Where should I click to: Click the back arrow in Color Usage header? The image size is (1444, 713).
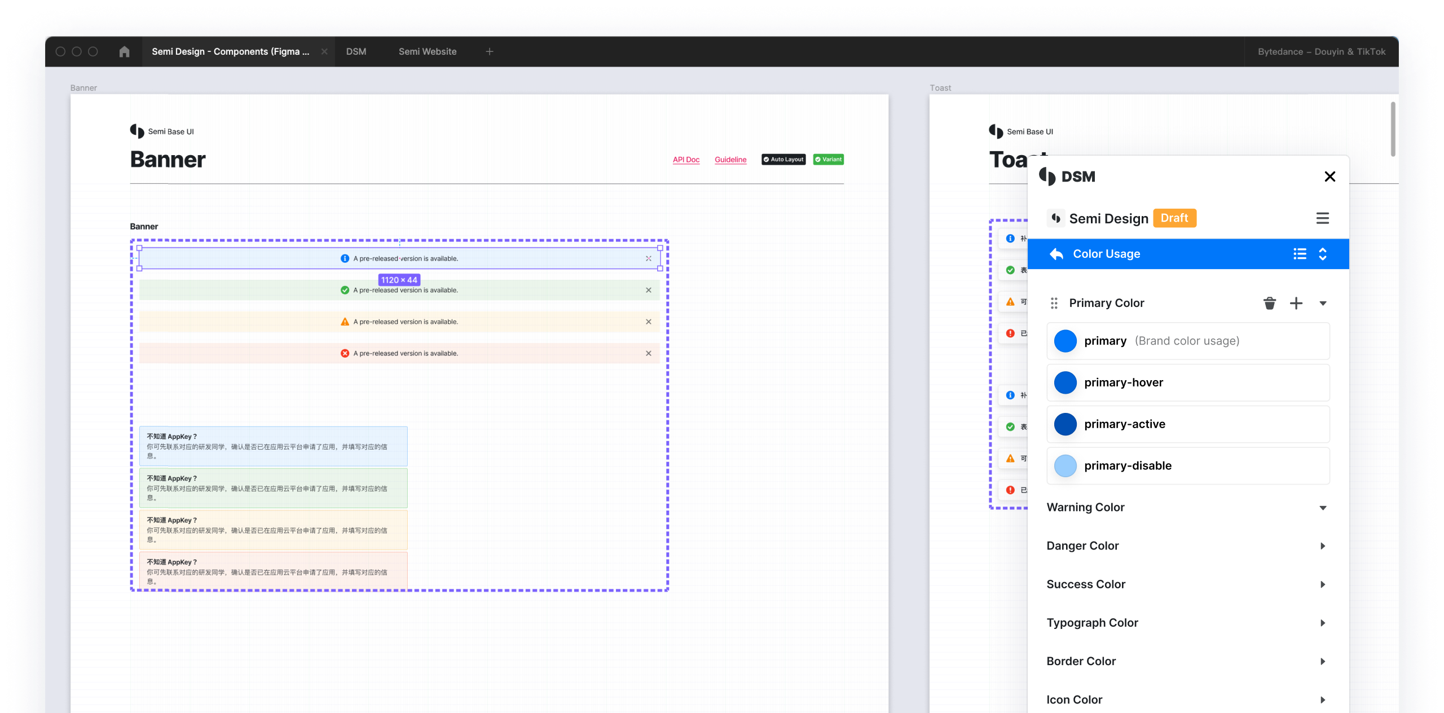tap(1056, 254)
